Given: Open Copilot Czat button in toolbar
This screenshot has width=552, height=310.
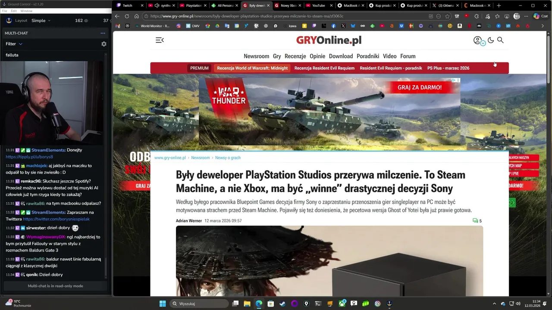Looking at the screenshot, I should [540, 16].
